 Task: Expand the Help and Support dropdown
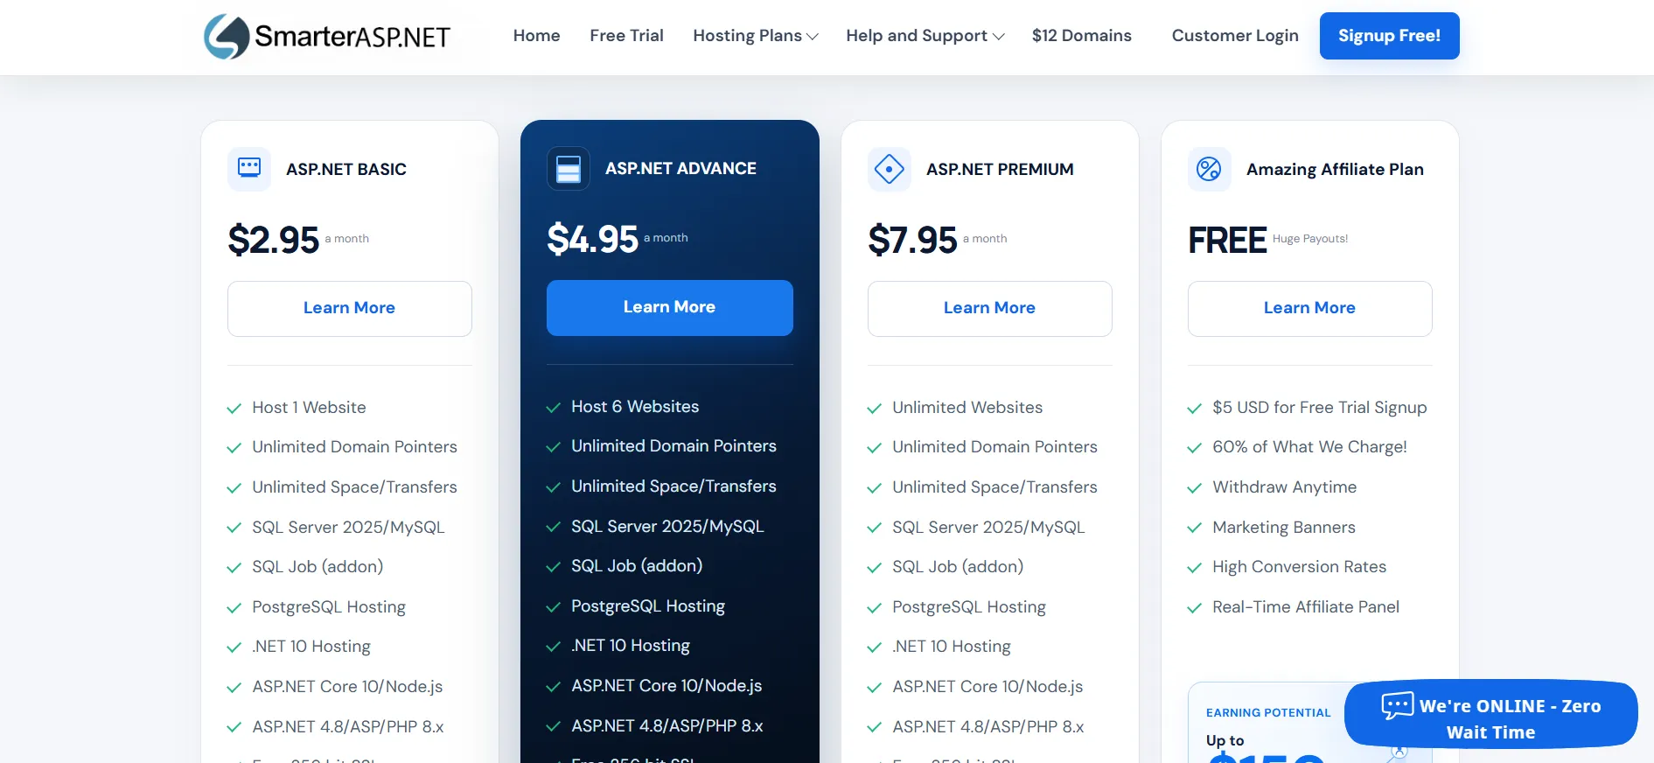925,36
